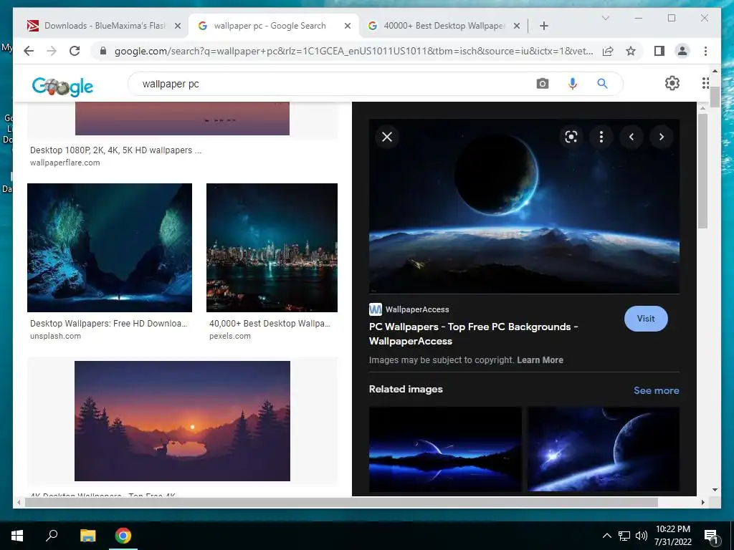The image size is (734, 550).
Task: Open WallpaperAccess source name link
Action: click(x=417, y=309)
